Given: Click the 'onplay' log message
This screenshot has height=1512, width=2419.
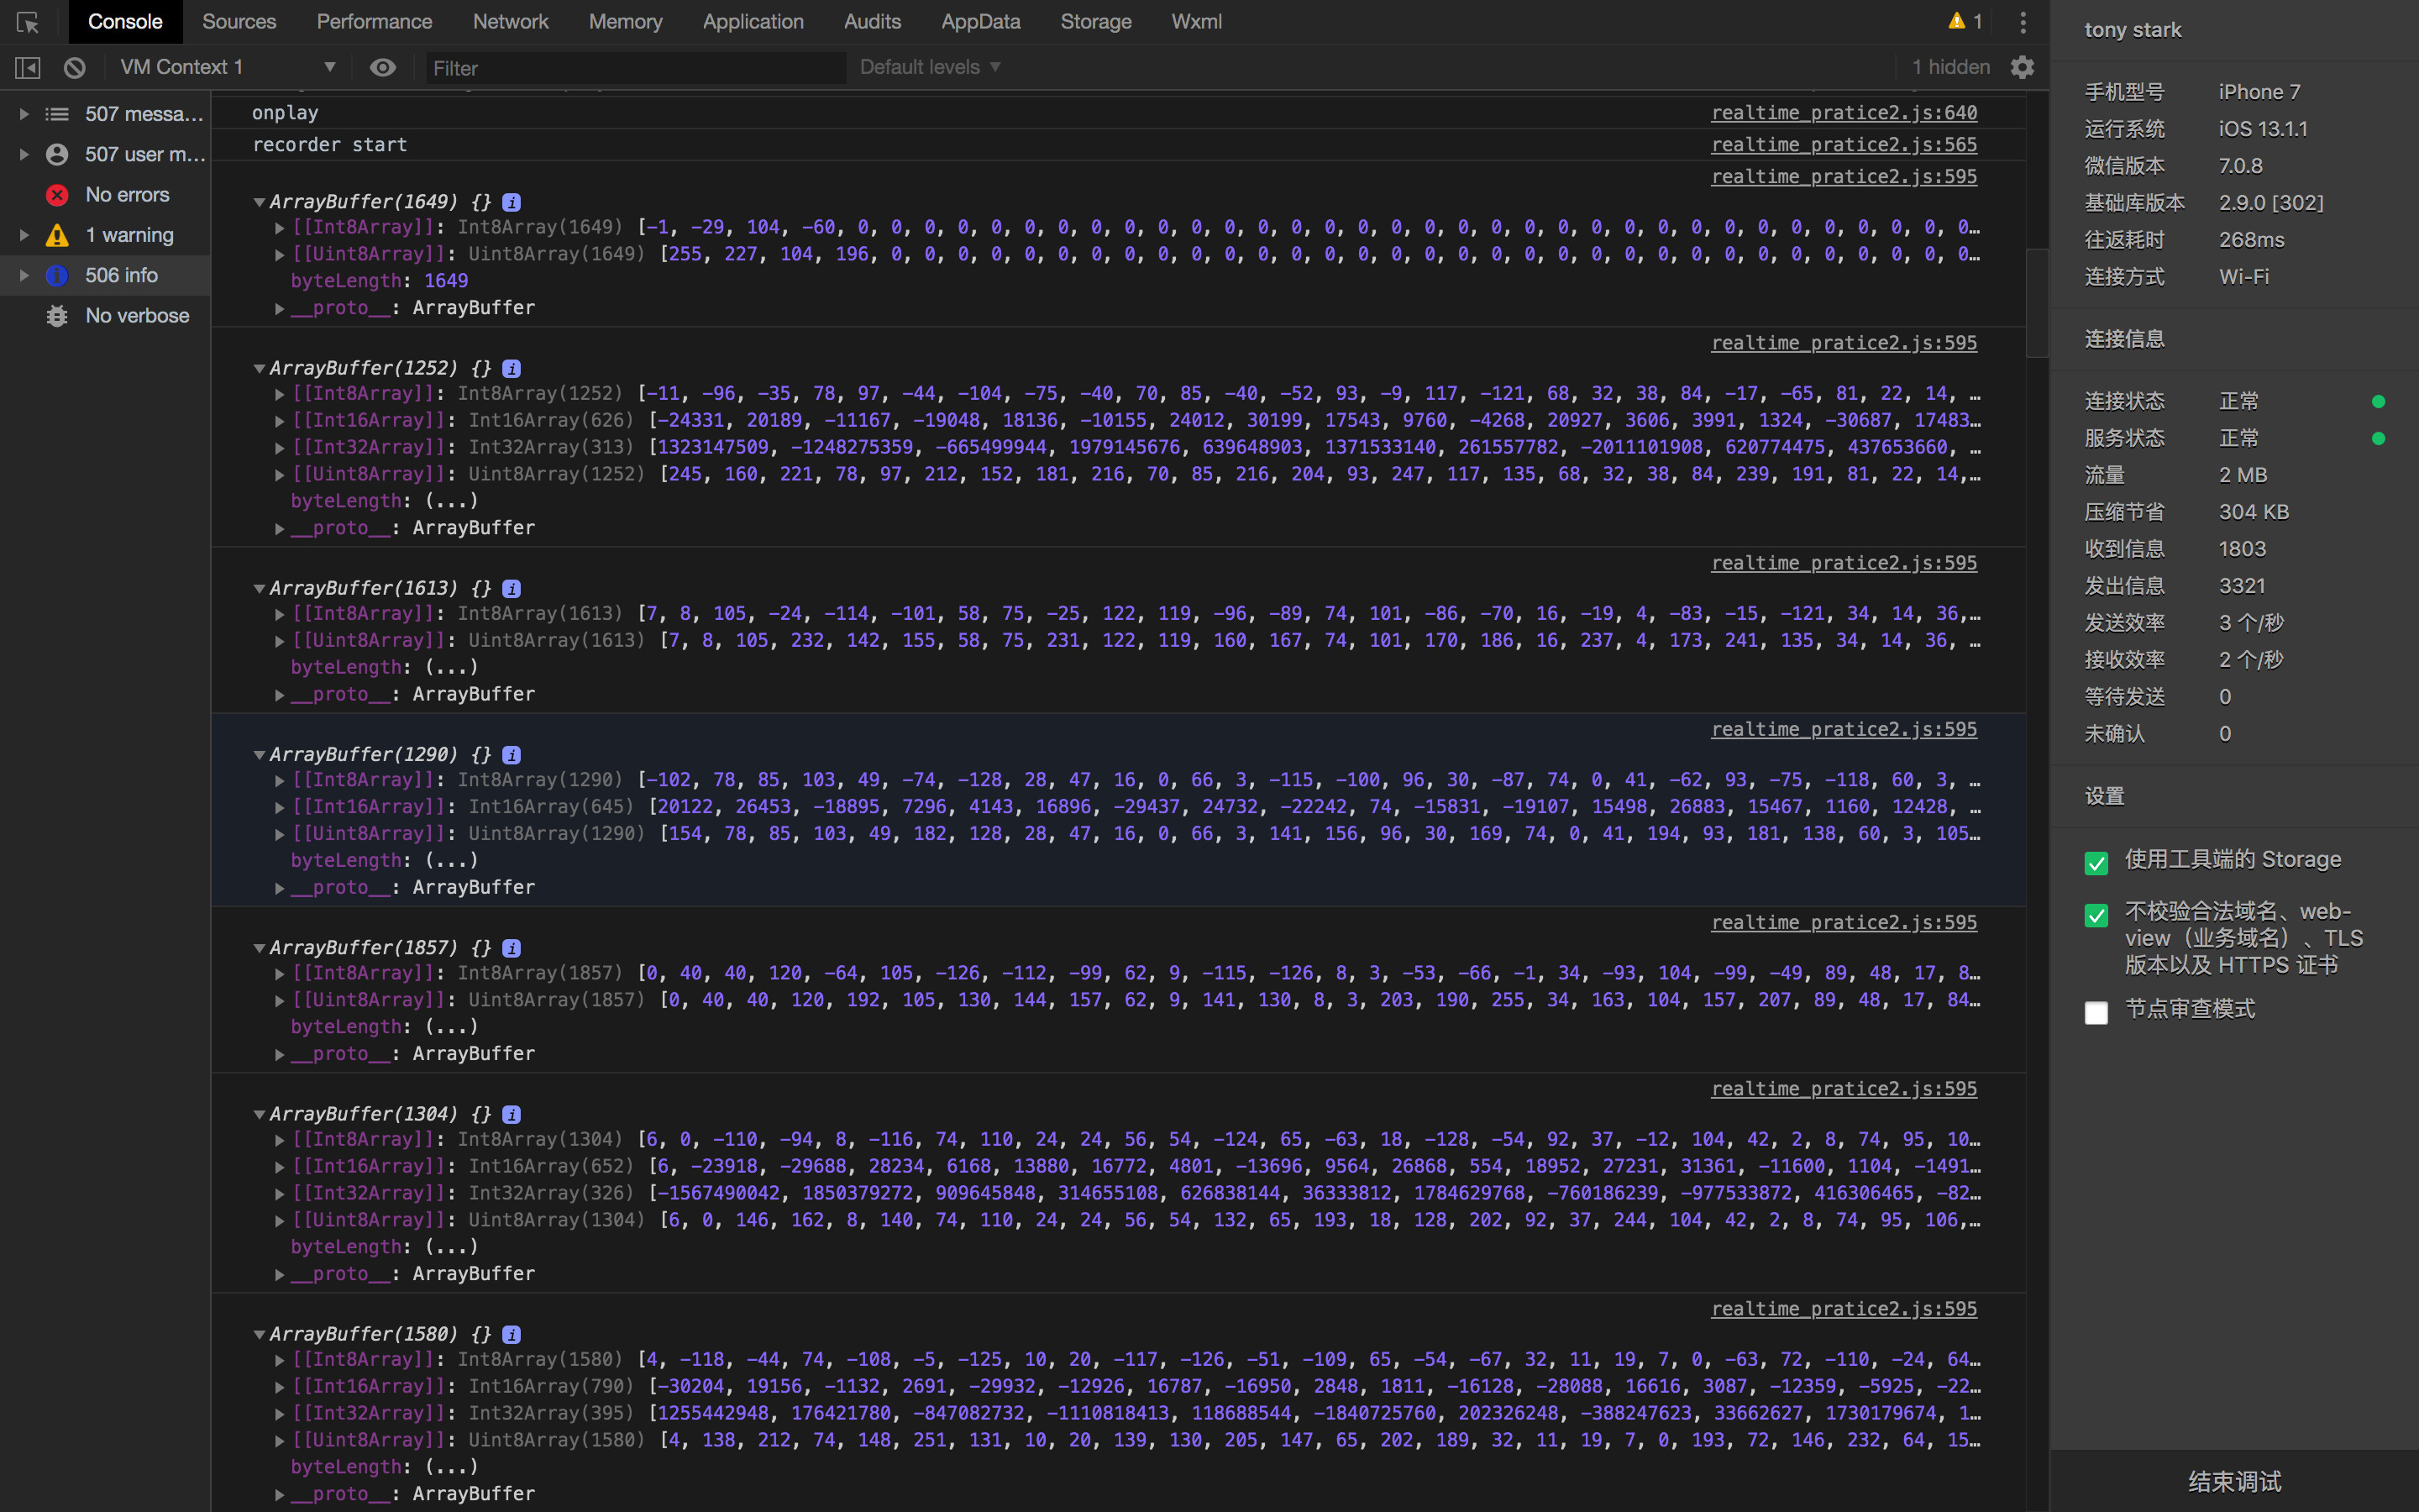Looking at the screenshot, I should pos(285,113).
